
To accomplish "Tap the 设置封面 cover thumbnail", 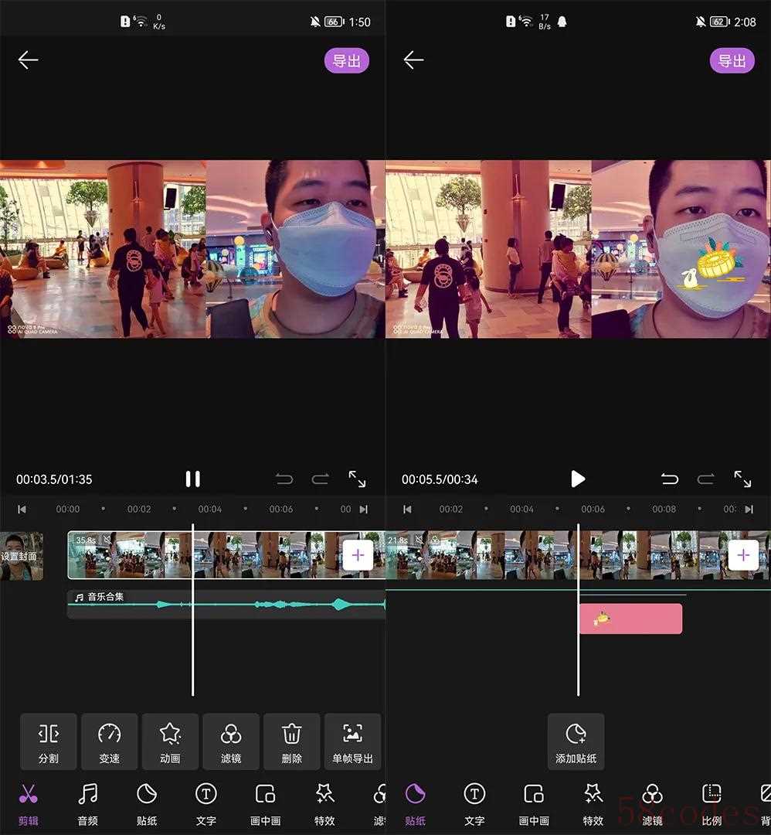I will [x=21, y=556].
